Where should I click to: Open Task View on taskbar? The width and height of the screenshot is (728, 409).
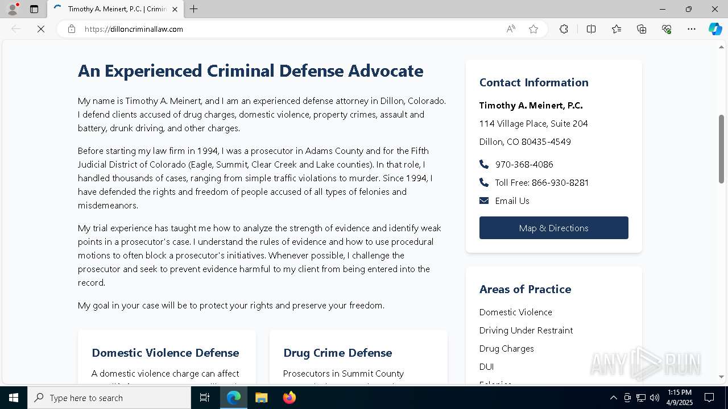(x=205, y=398)
